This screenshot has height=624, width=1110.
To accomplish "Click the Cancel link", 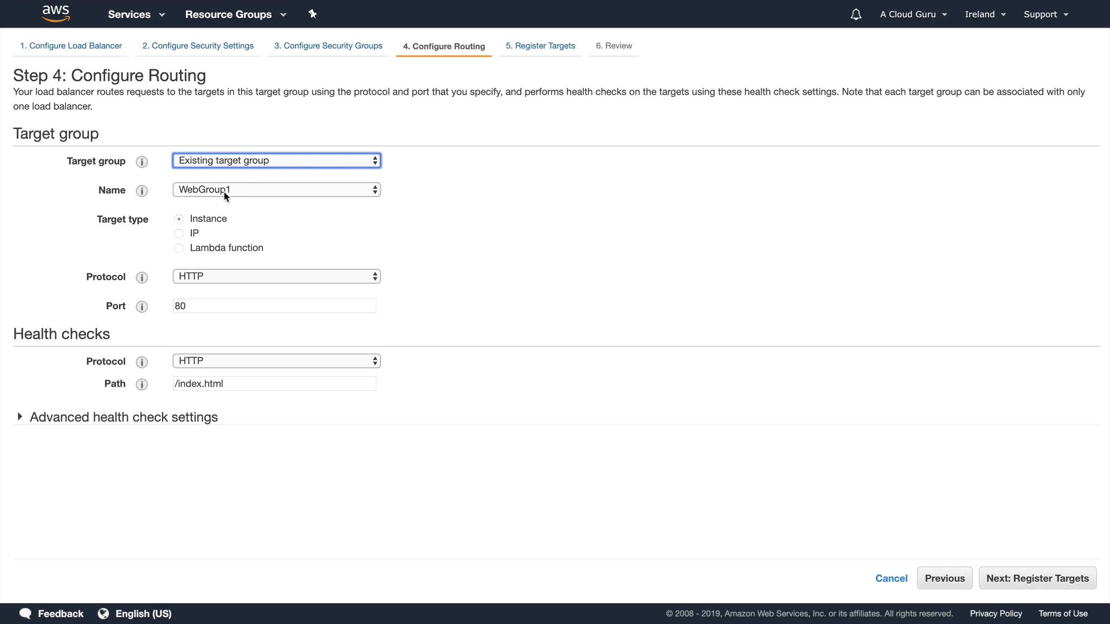I will pos(891,578).
